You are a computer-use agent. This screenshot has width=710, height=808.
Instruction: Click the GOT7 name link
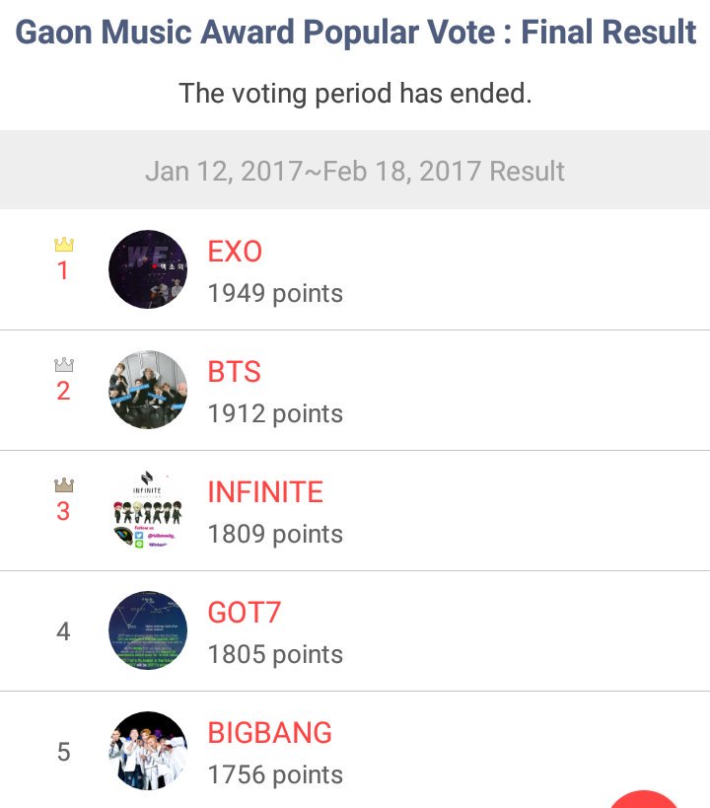click(245, 613)
